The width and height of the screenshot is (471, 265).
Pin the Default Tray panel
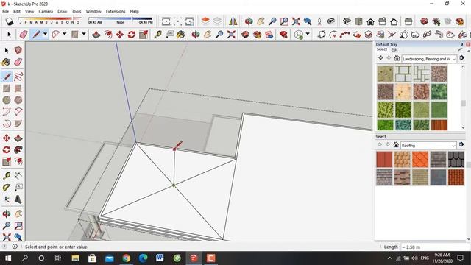462,44
